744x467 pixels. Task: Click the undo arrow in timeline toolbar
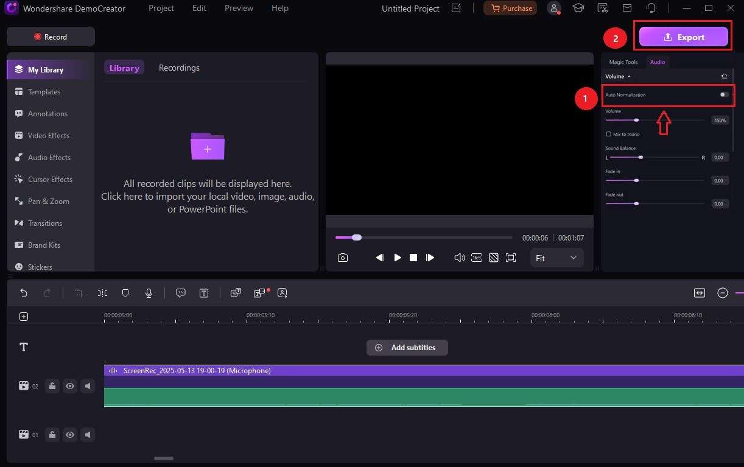click(x=24, y=293)
